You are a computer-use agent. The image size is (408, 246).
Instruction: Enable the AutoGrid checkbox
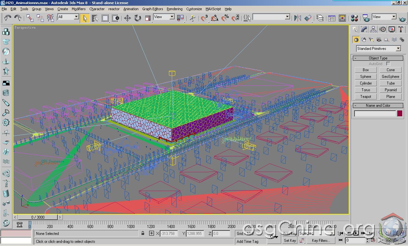coord(388,64)
